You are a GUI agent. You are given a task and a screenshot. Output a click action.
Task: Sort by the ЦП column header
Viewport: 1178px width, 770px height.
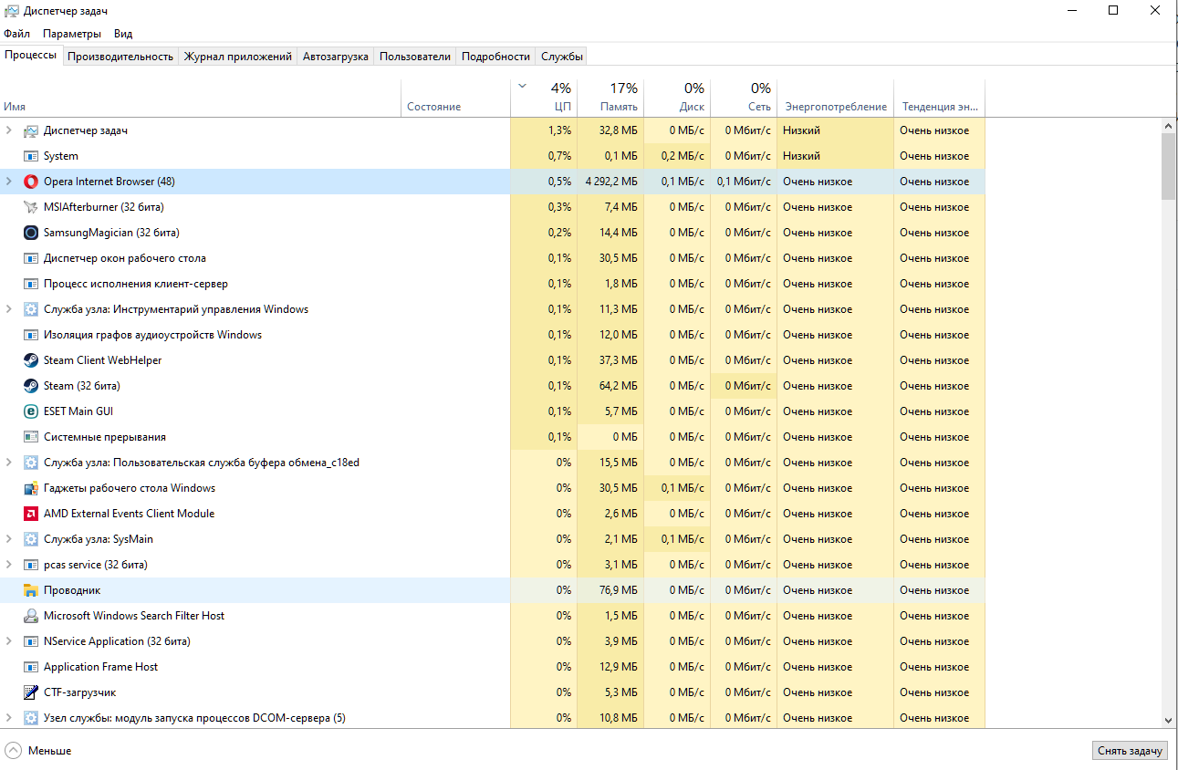(544, 99)
